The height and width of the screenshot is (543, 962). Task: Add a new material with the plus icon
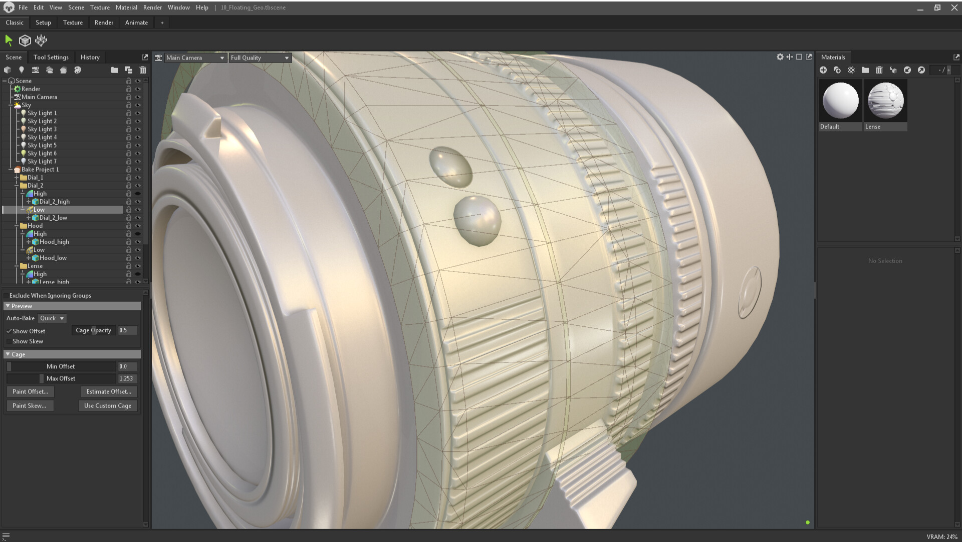[x=823, y=70]
